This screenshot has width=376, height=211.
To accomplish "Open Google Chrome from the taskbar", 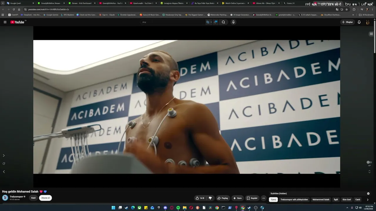I will click(217, 208).
